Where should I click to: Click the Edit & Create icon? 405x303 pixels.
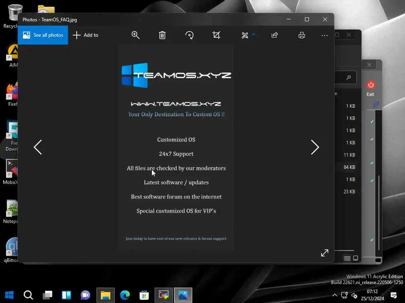(x=244, y=35)
